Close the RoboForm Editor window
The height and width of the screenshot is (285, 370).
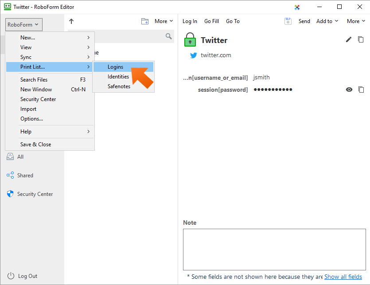360,7
